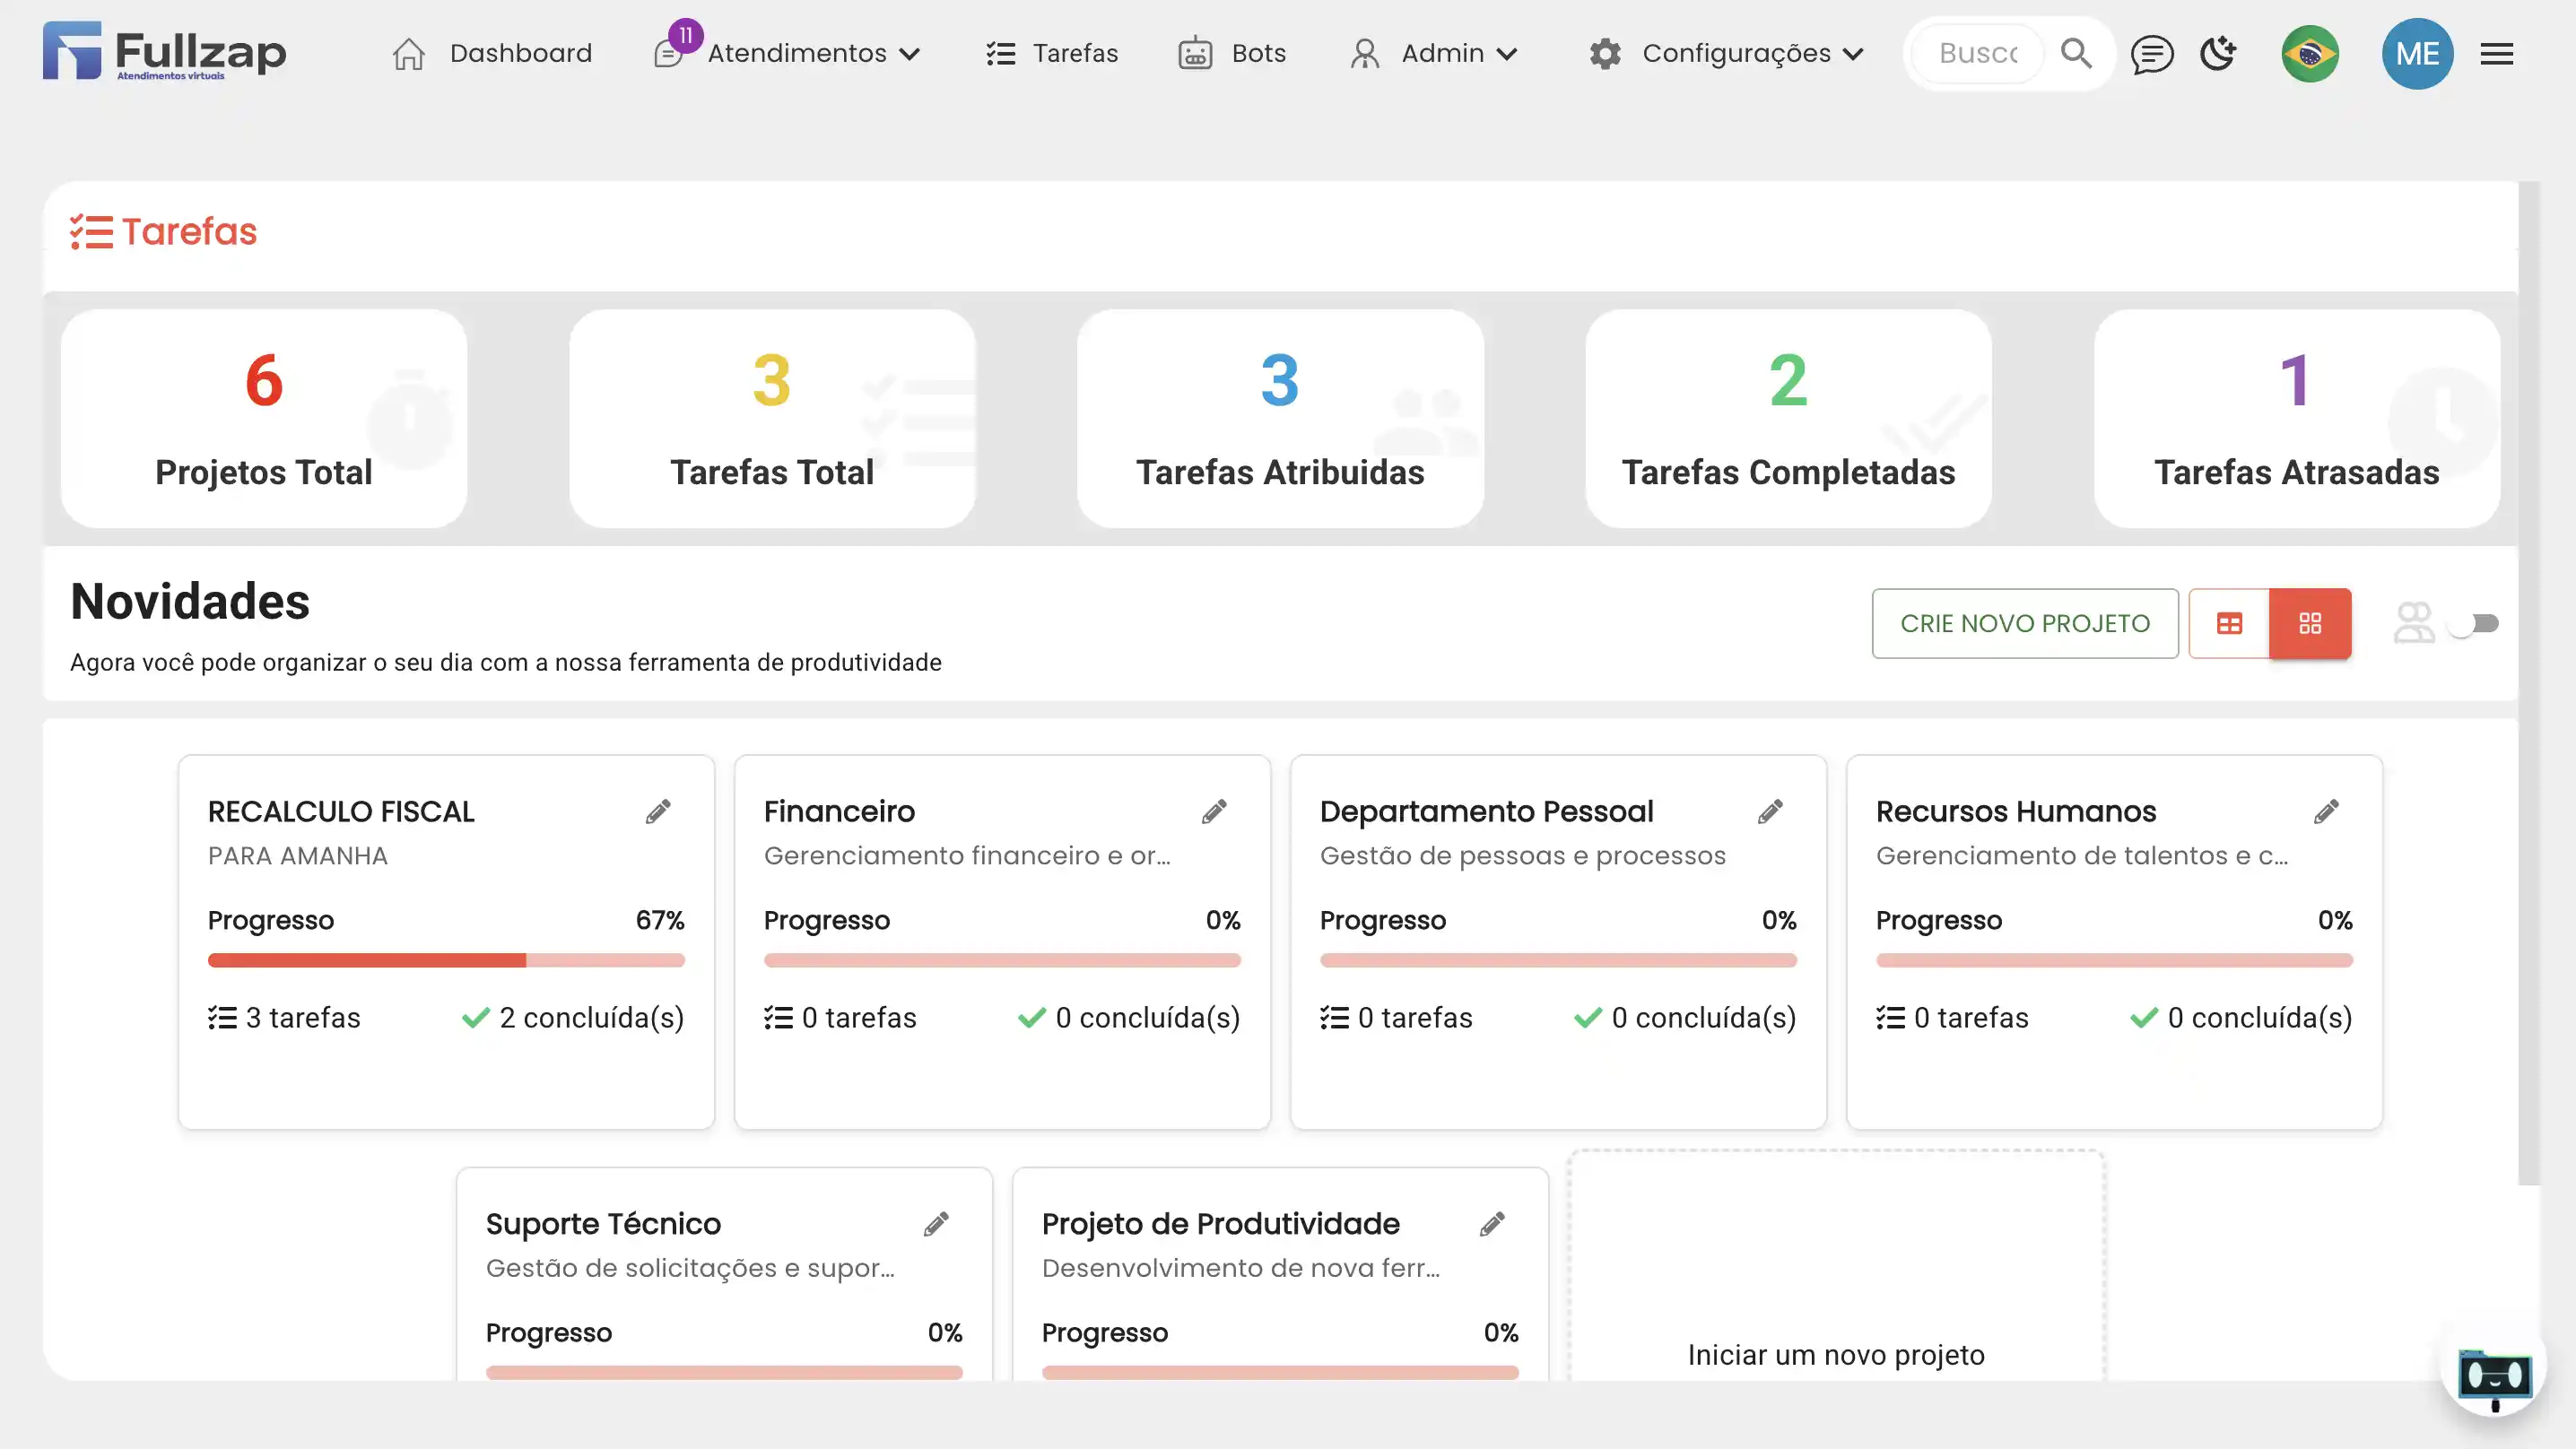
Task: Open the chatbot robot assistant icon
Action: click(x=2494, y=1376)
